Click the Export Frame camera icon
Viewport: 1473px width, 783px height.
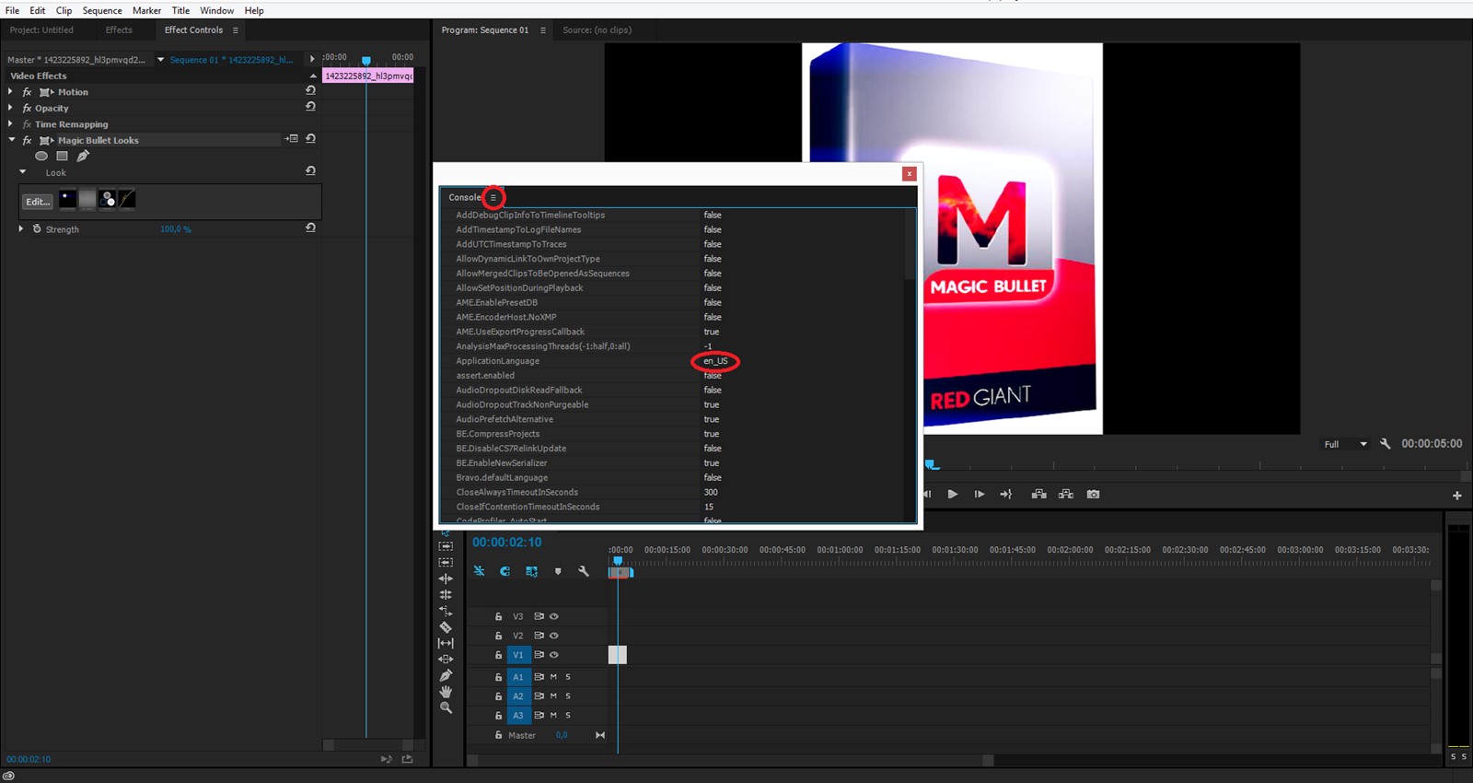(x=1093, y=495)
